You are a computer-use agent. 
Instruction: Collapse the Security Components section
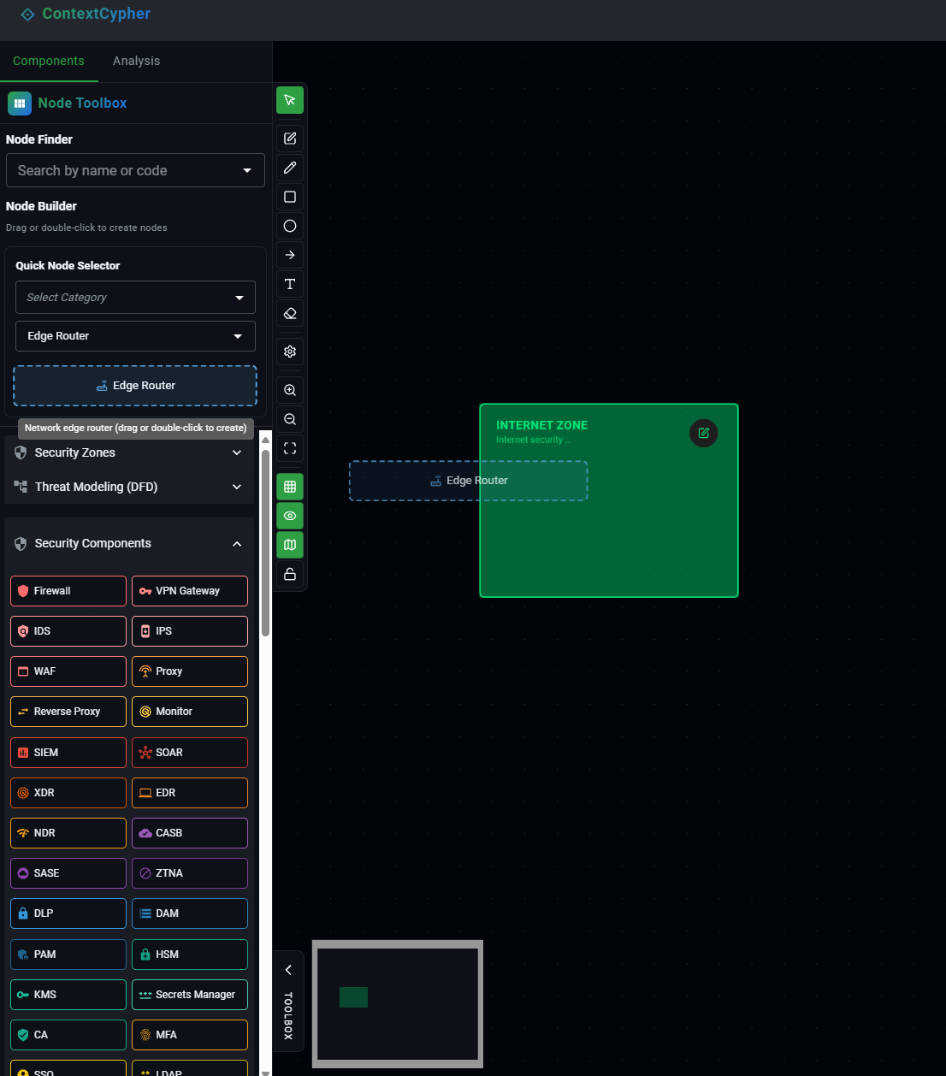[x=236, y=543]
